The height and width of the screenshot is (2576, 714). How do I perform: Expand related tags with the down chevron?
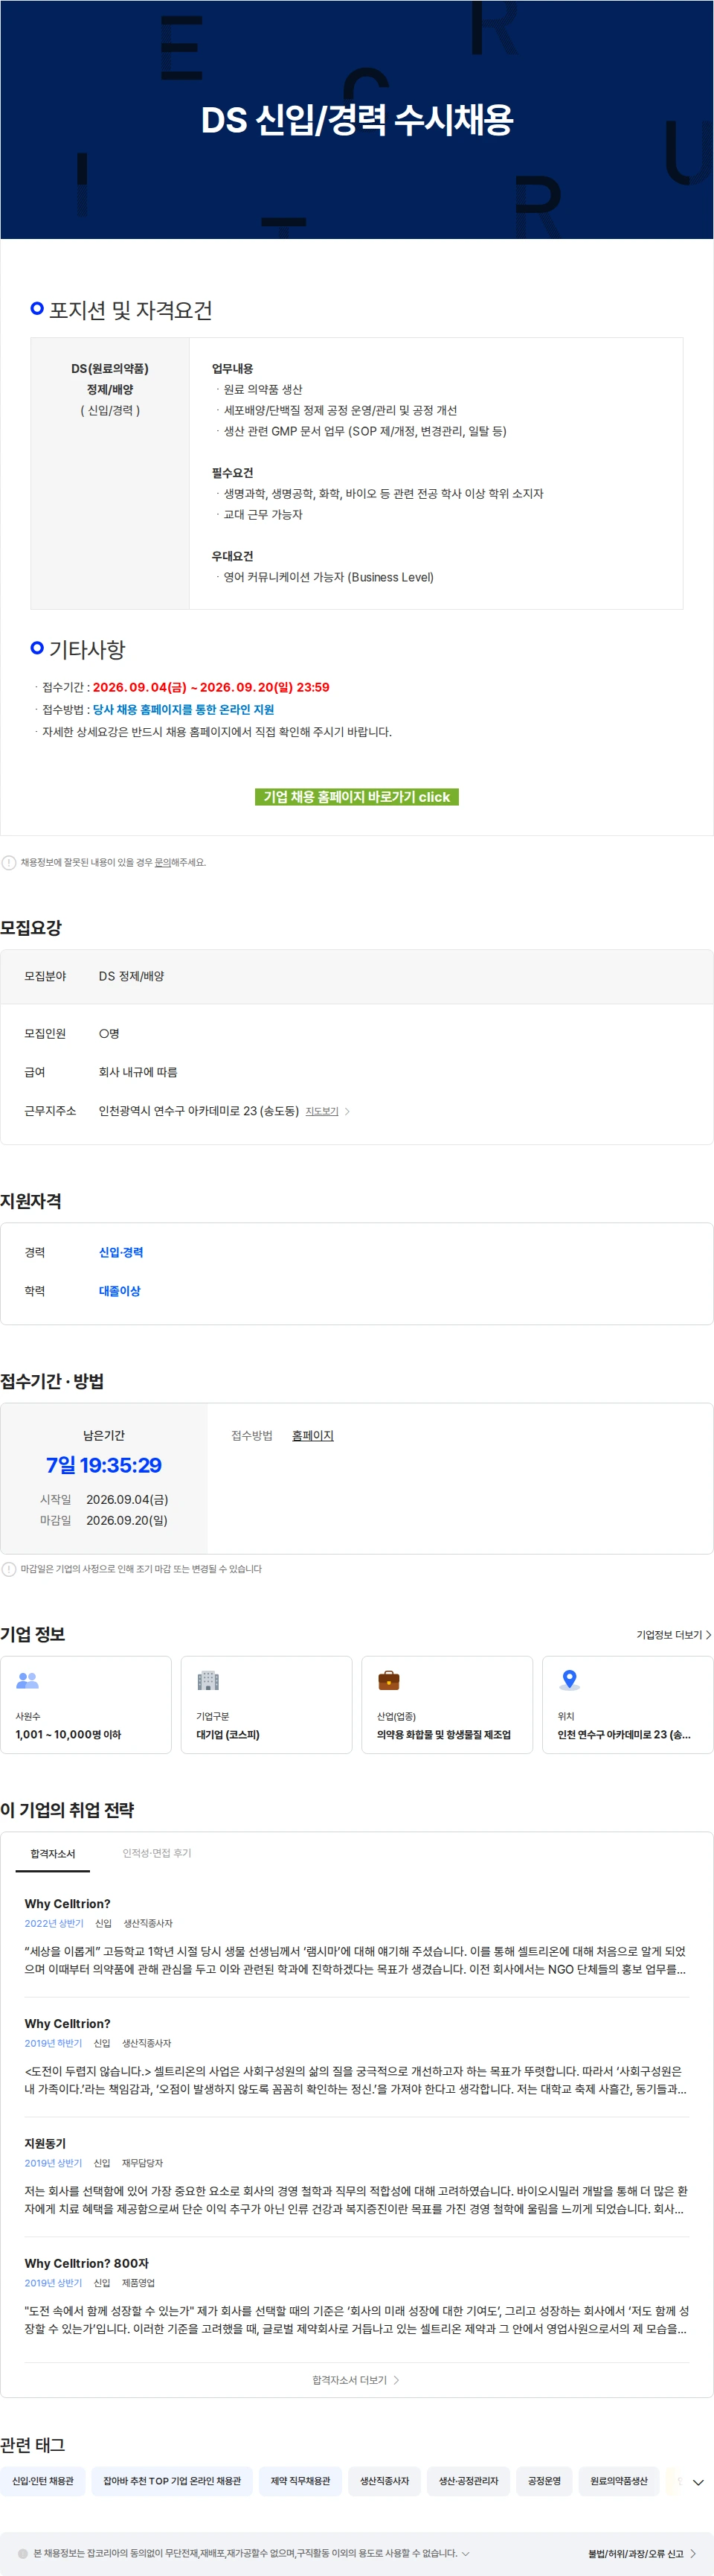(x=698, y=2482)
